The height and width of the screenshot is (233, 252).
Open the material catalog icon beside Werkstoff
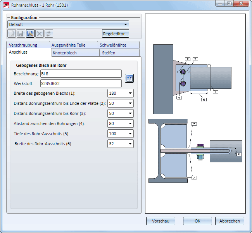pos(129,78)
